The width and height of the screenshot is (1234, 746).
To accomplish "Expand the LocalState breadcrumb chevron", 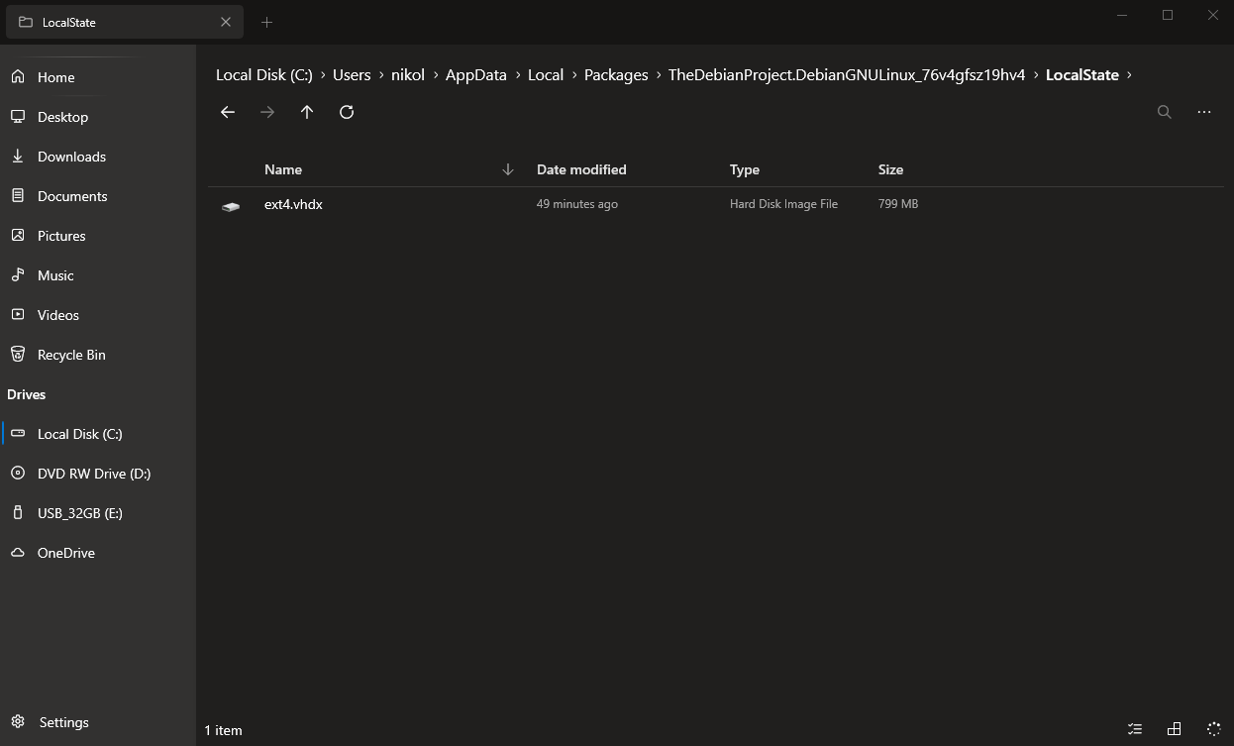I will pyautogui.click(x=1129, y=74).
